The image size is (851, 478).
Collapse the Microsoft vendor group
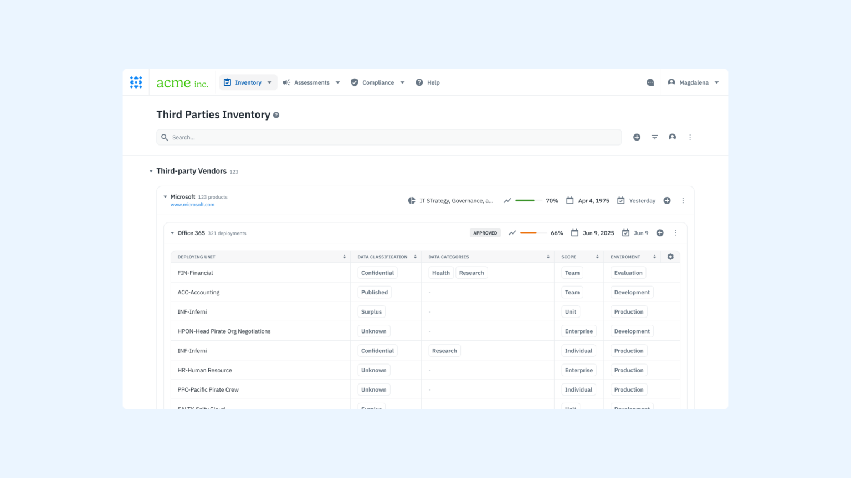(165, 196)
